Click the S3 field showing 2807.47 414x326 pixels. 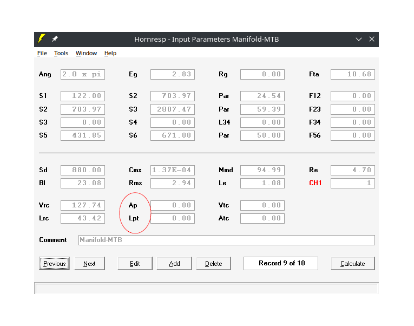tap(173, 109)
